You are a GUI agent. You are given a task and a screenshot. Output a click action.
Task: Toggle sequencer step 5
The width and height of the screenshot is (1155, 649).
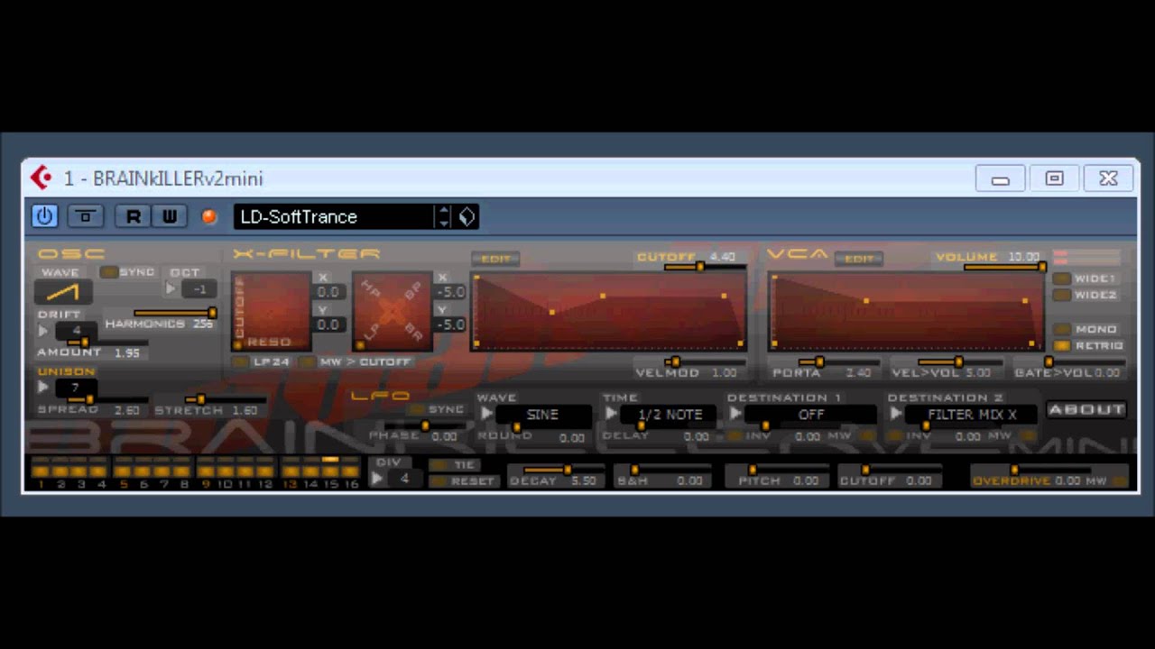coord(124,471)
